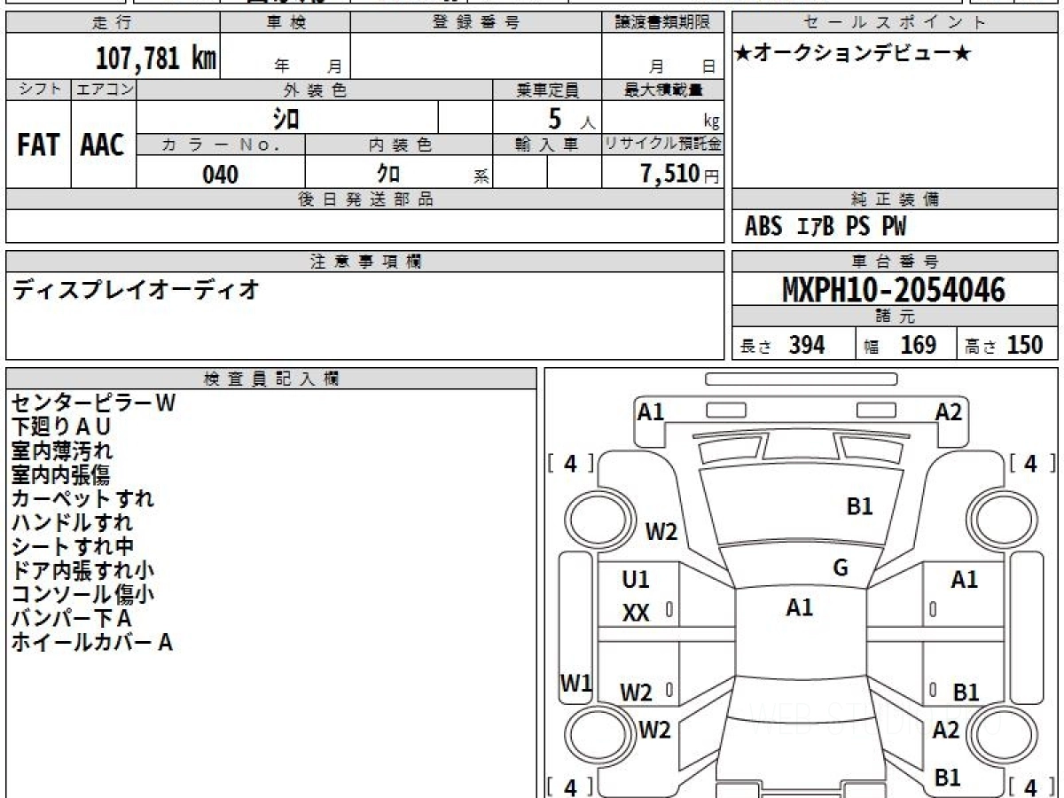This screenshot has width=1064, height=798.
Task: Select the rear-left wheel circle on diagram
Action: coord(595,732)
